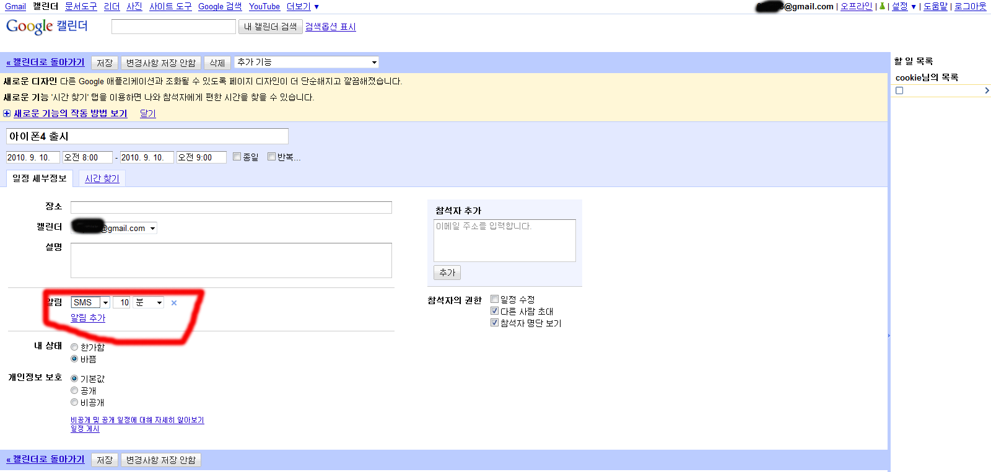Screen dimensions: 991x472
Task: Open 사이트 도구 from the top bar
Action: click(x=170, y=6)
